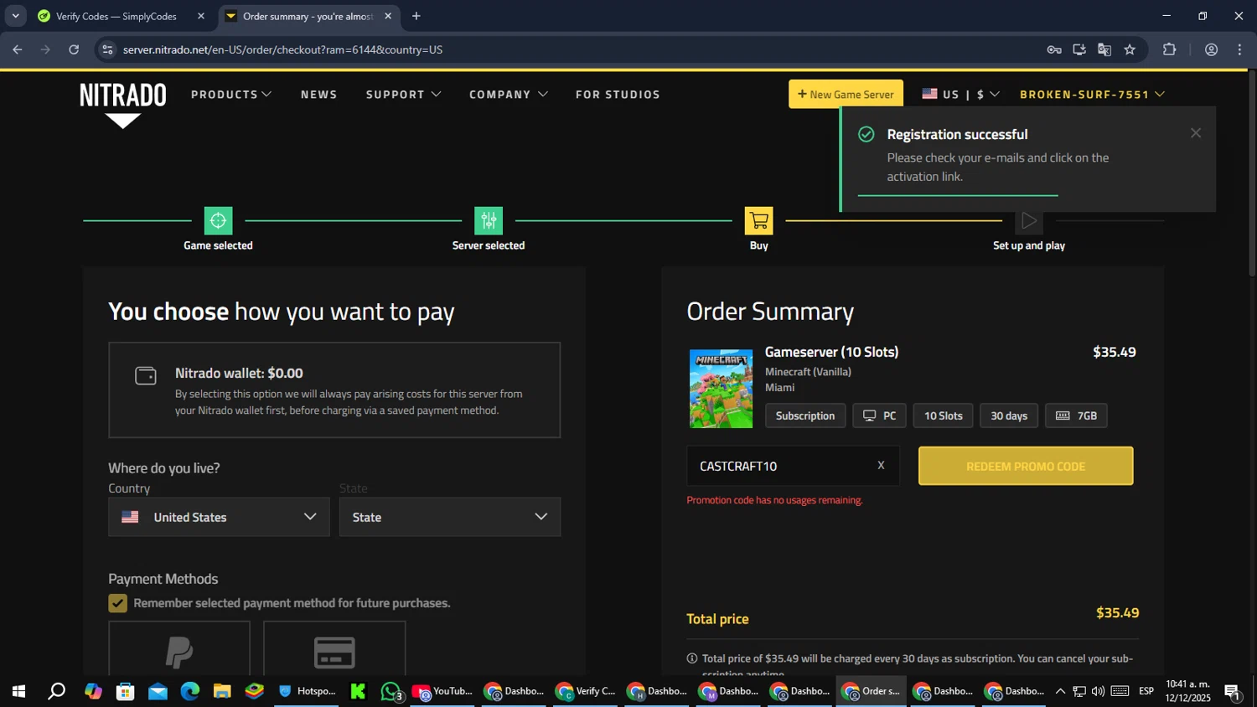Expand the Support menu
This screenshot has width=1257, height=707.
(404, 95)
